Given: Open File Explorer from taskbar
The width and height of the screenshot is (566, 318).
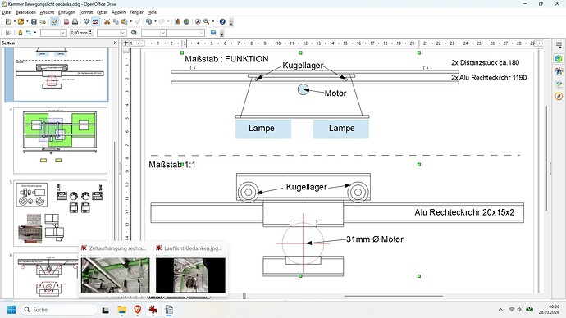Looking at the screenshot, I should [122, 310].
